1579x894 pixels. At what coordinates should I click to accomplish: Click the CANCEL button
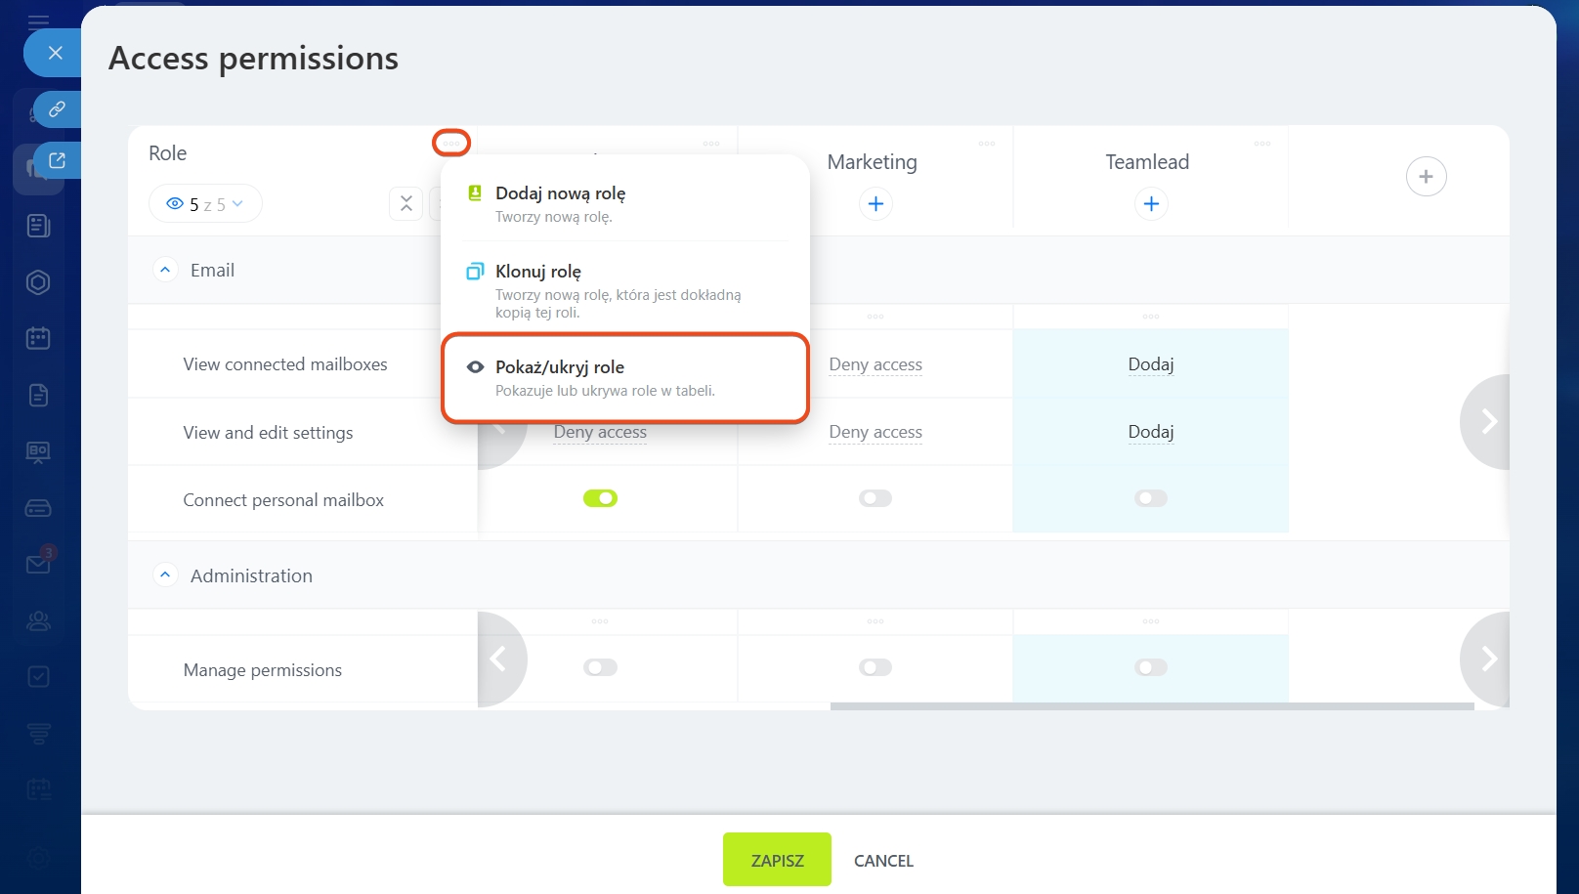pos(883,860)
